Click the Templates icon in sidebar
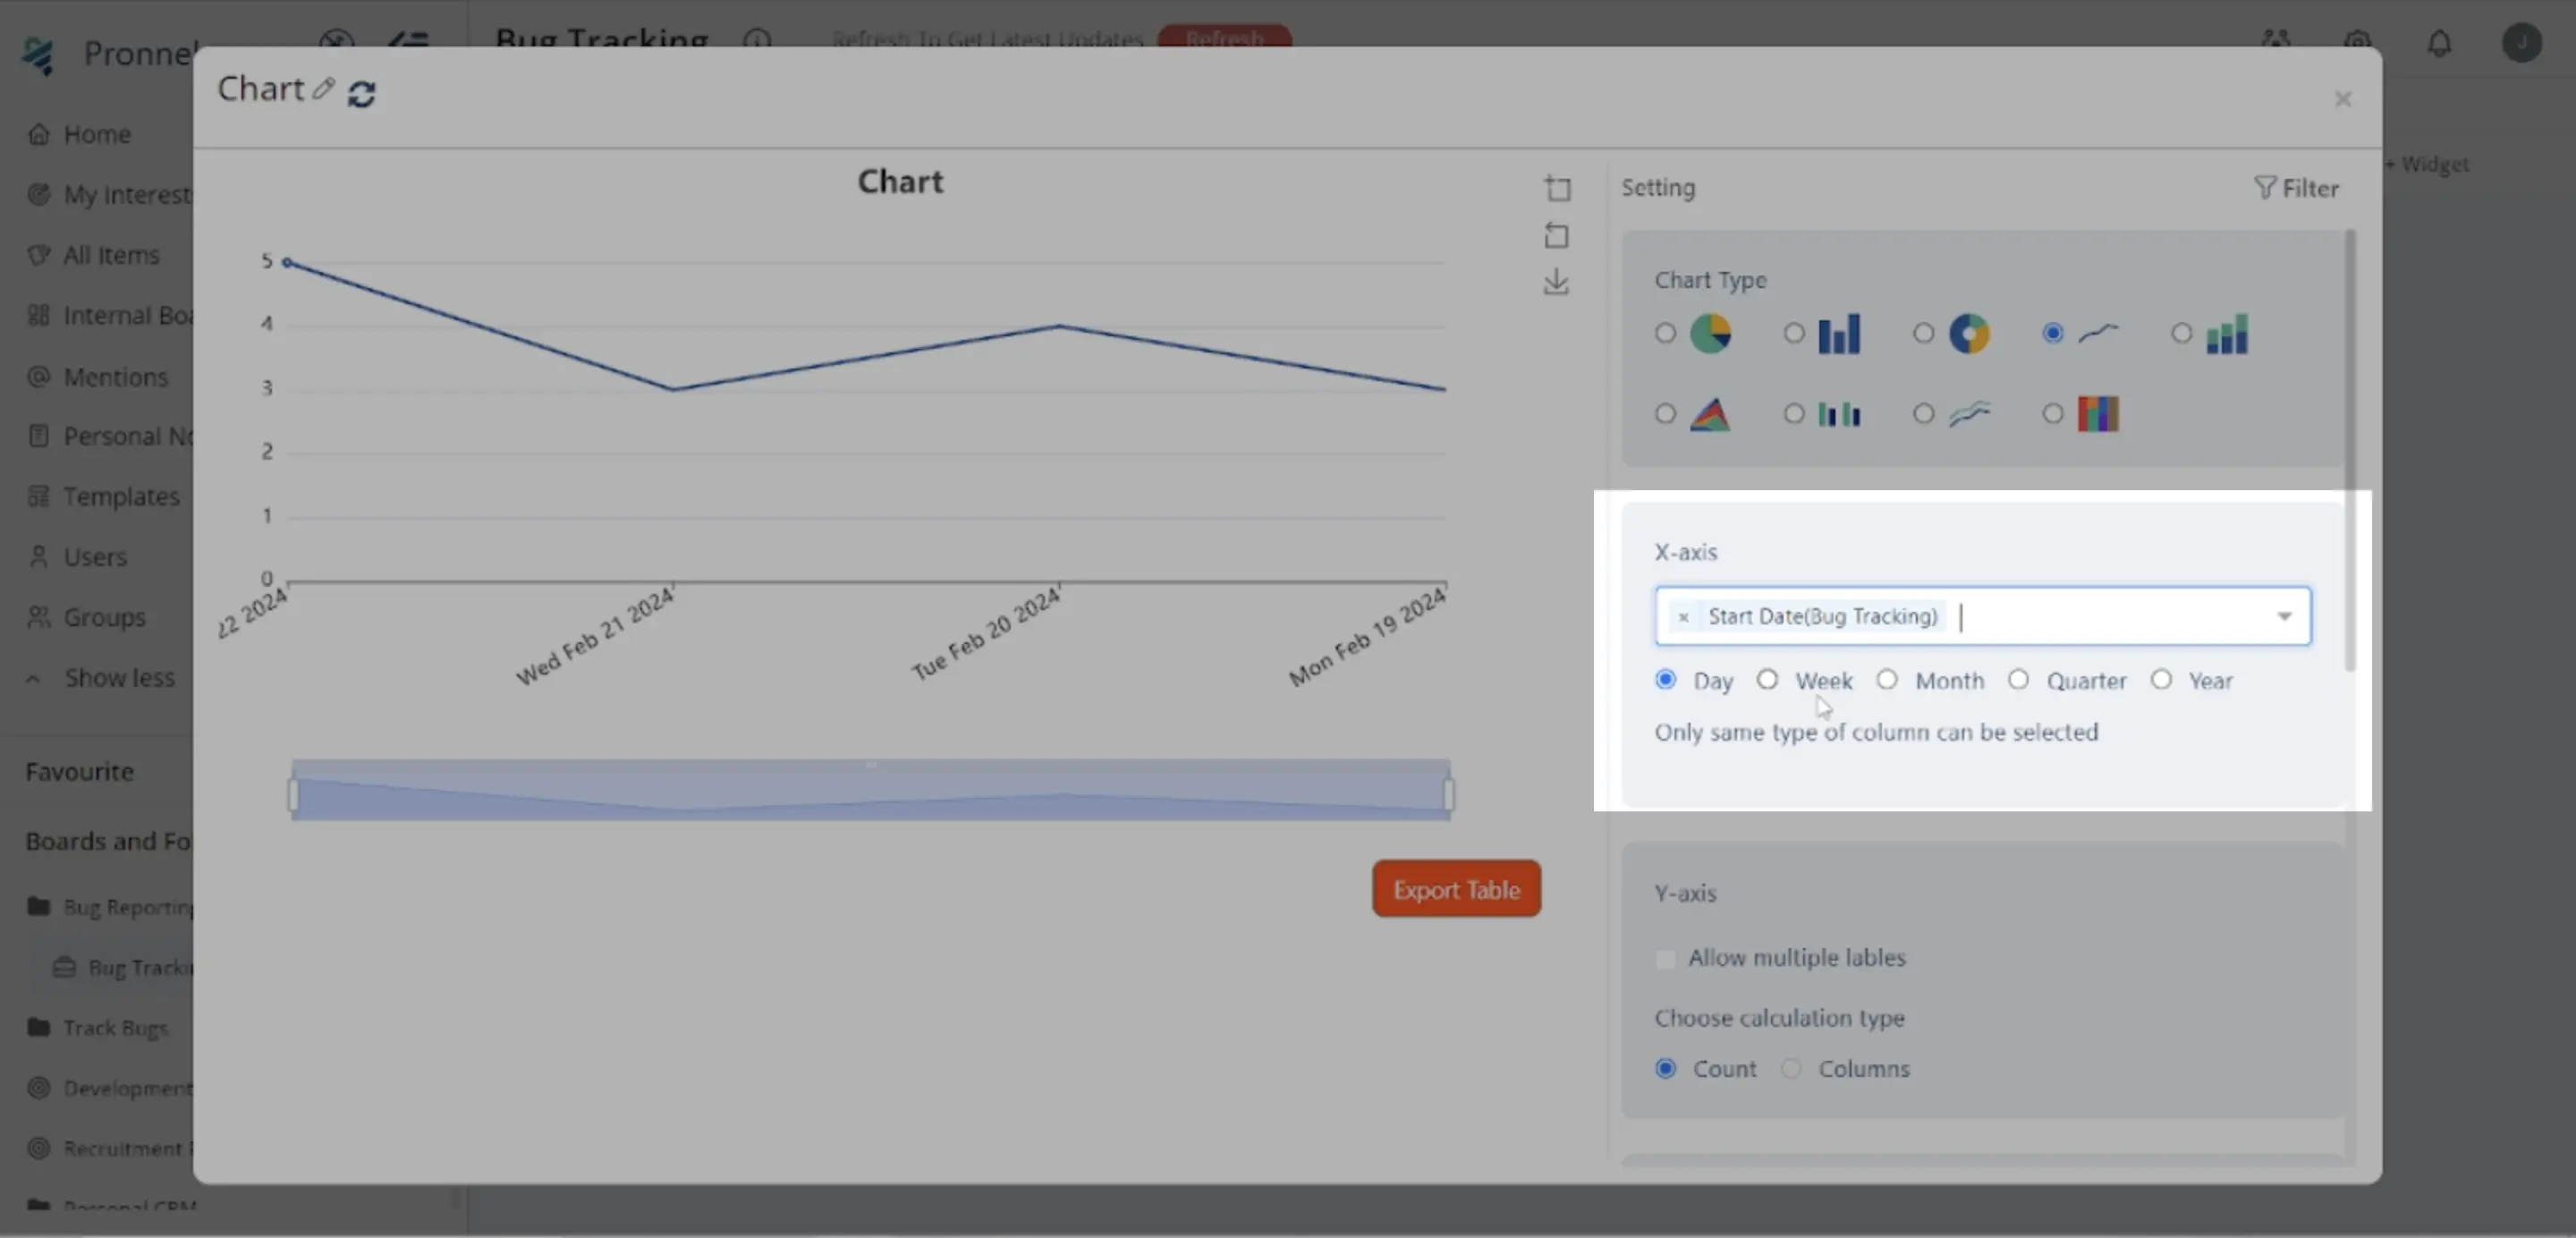2576x1238 pixels. (39, 497)
